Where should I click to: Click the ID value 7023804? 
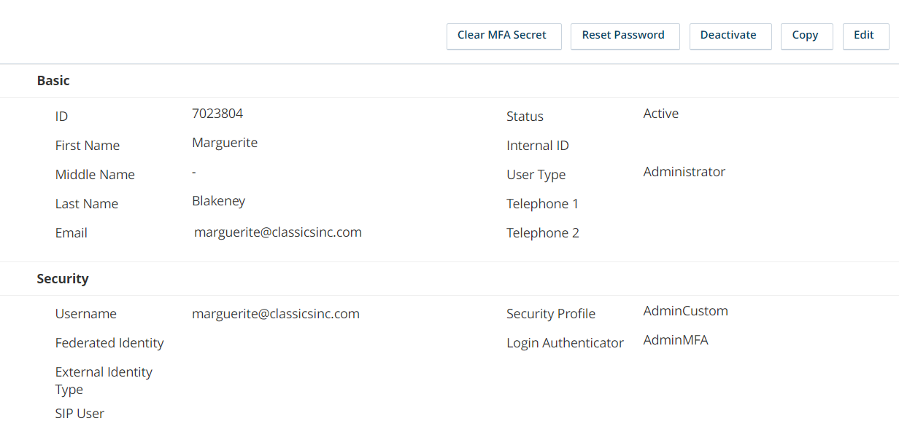[217, 114]
